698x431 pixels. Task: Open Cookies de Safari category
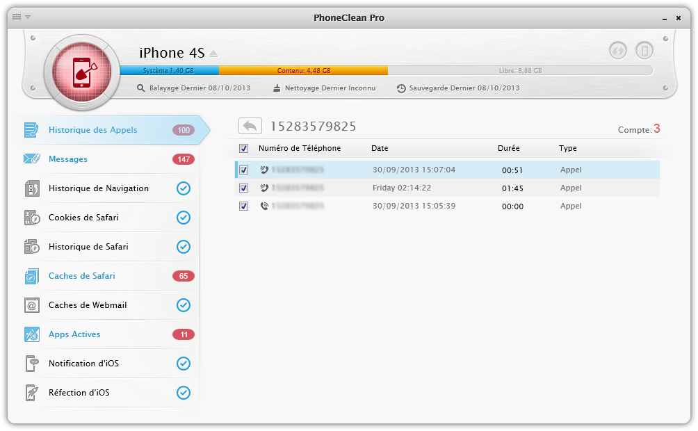[x=110, y=218]
